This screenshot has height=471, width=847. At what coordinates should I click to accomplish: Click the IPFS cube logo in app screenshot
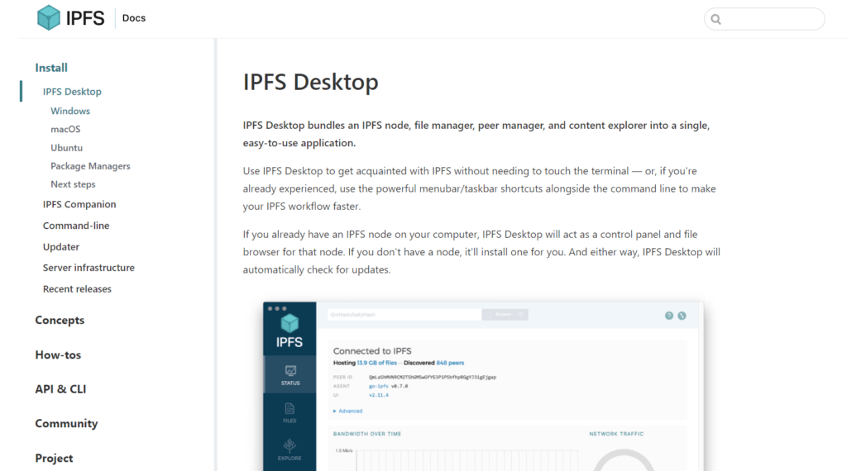point(290,323)
